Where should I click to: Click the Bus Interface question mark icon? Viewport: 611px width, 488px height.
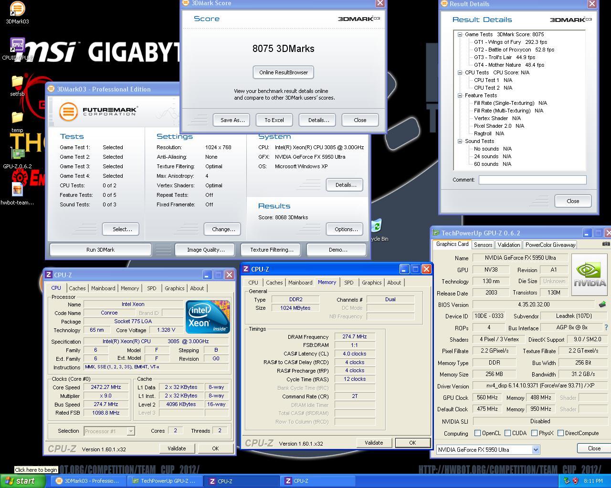tap(606, 327)
